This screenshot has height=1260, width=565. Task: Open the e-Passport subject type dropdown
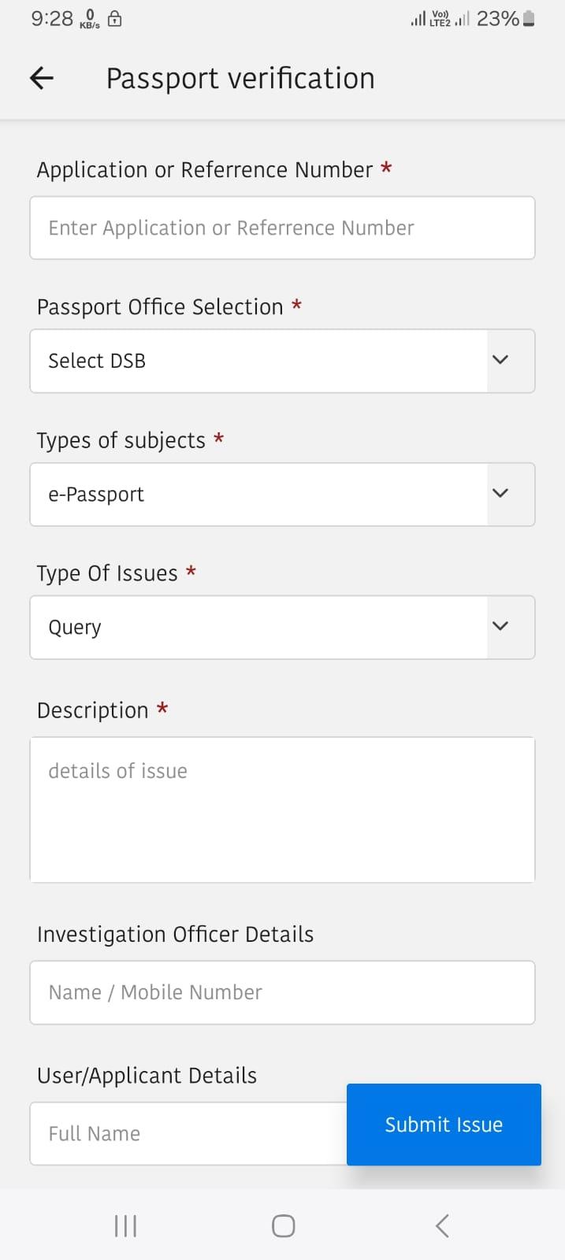(282, 494)
